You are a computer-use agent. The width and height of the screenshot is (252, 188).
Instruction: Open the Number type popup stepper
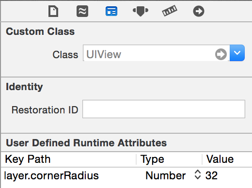point(198,174)
